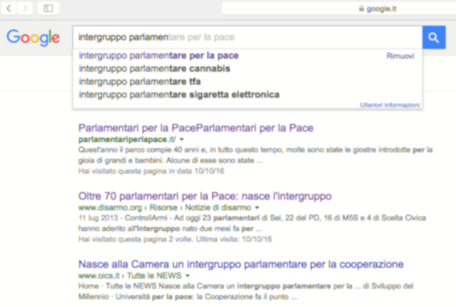Toggle the Safari sidebar button
The image size is (456, 307).
pyautogui.click(x=48, y=8)
